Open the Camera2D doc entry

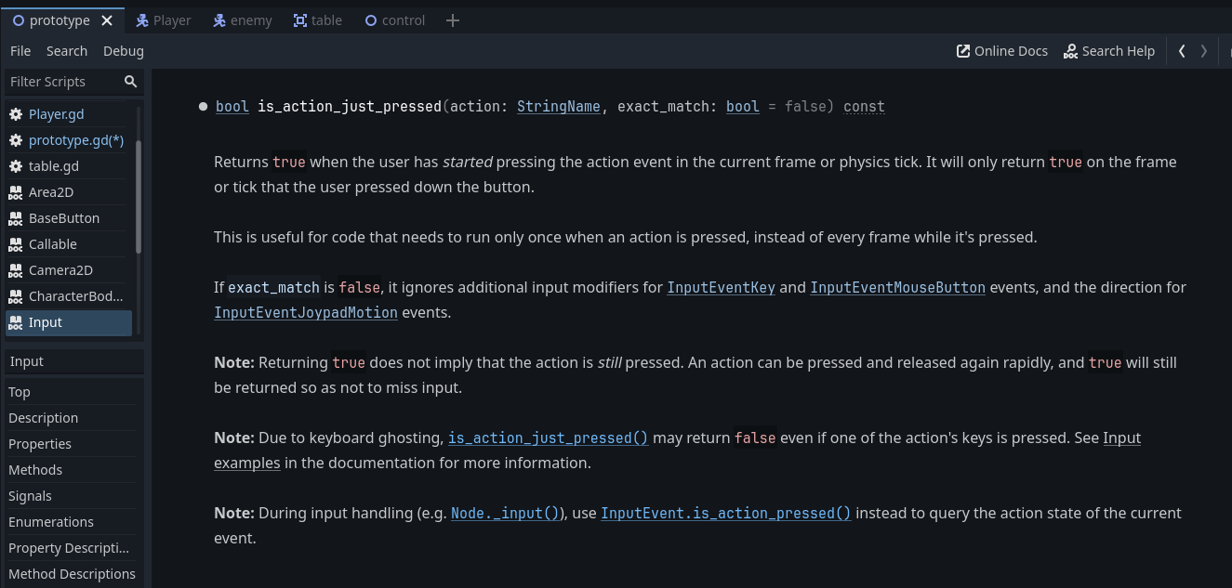(69, 270)
